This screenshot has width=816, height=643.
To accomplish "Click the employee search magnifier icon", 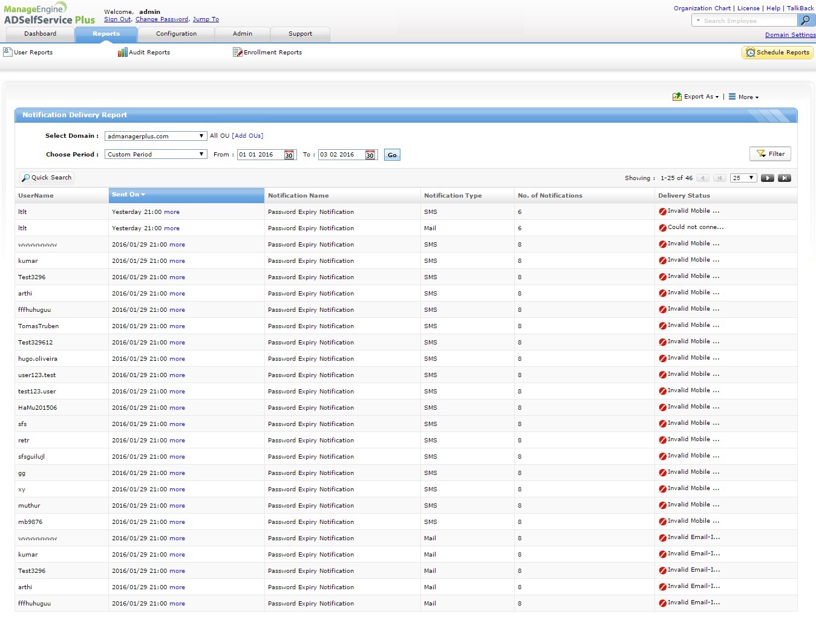I will coord(805,21).
